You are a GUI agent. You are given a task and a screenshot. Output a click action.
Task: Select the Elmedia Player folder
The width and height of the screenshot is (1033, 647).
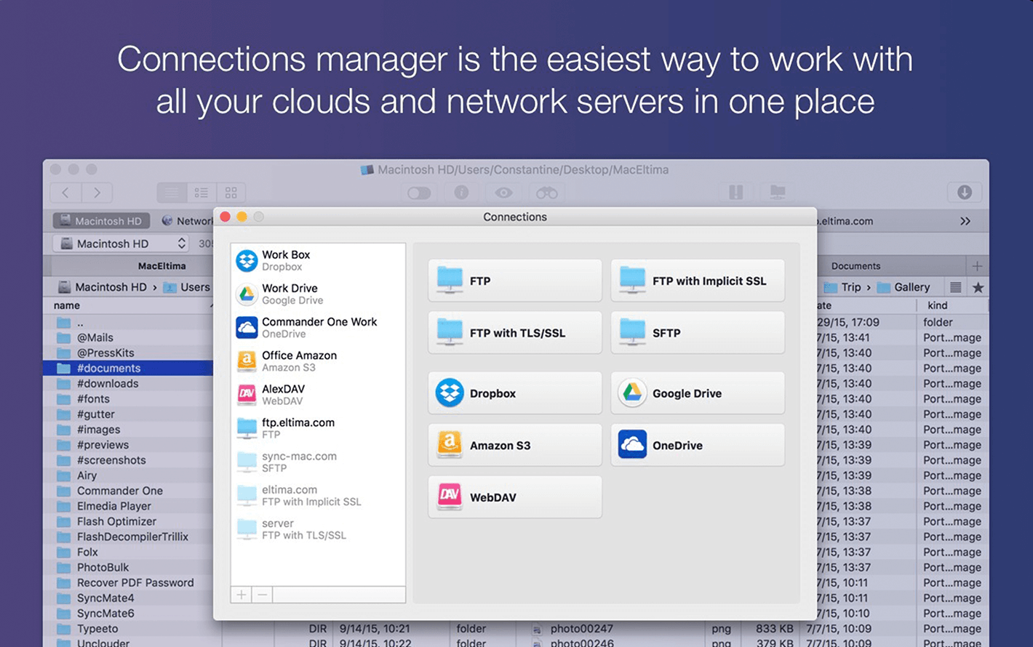pyautogui.click(x=128, y=506)
